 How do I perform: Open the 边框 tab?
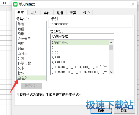[x=60, y=13]
